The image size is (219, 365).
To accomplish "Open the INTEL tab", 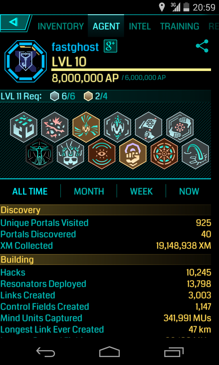I will (140, 26).
